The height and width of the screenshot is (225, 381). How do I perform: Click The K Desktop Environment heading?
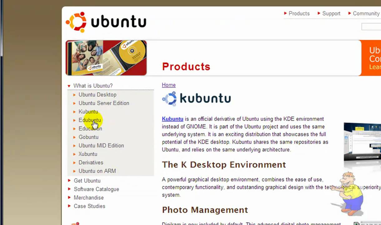224,165
